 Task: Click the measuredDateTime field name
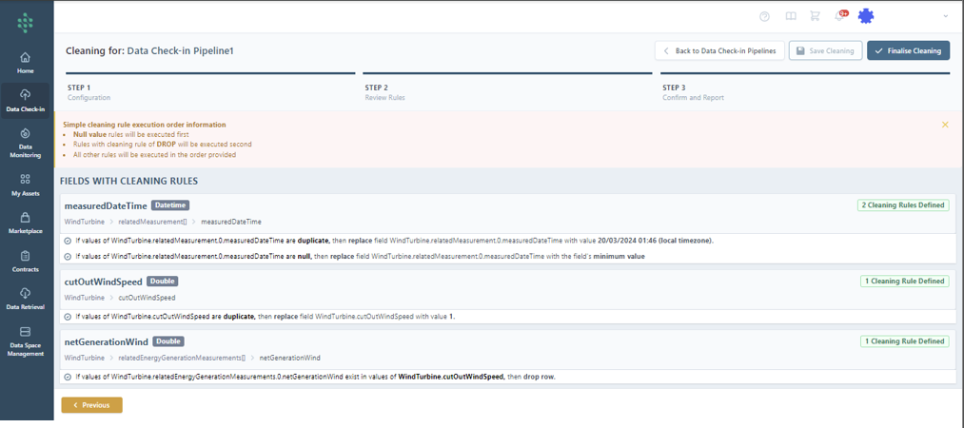click(106, 205)
